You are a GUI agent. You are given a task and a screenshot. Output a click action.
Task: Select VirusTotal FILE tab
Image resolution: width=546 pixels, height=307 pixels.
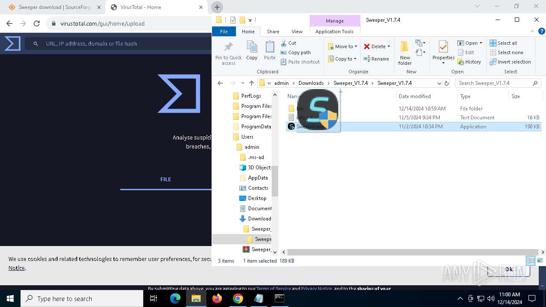166,180
